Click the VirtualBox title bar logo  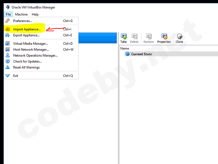[x=8, y=7]
